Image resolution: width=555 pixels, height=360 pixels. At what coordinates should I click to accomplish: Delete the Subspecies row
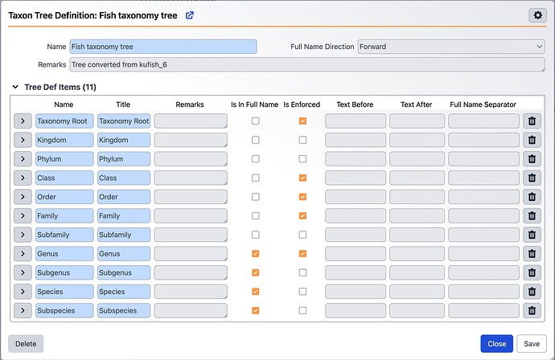pyautogui.click(x=532, y=310)
